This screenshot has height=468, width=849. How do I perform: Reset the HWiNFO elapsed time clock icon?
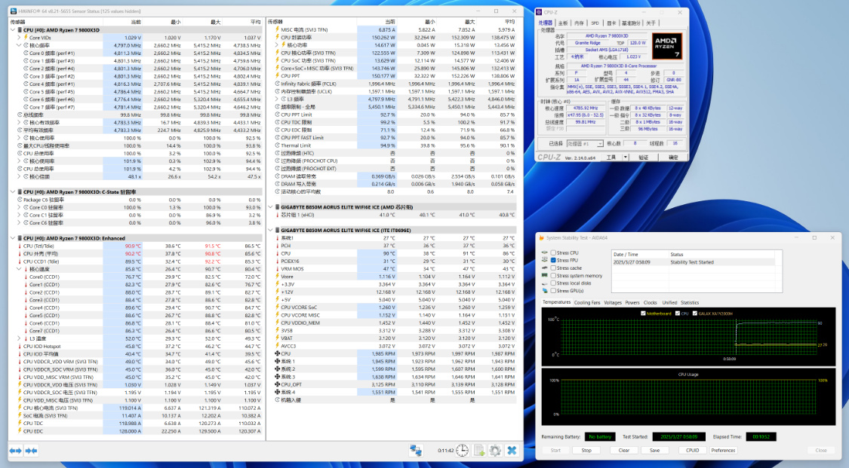pyautogui.click(x=462, y=450)
